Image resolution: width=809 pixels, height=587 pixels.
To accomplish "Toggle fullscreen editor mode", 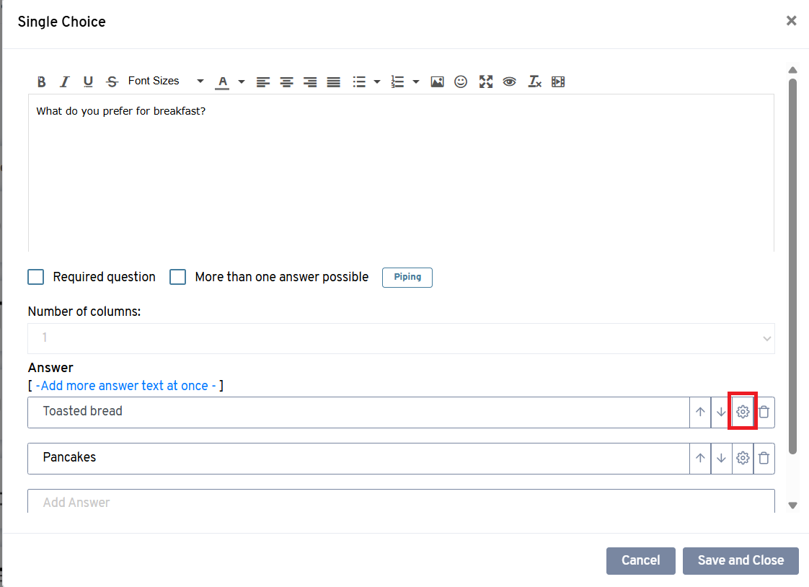I will click(x=486, y=81).
